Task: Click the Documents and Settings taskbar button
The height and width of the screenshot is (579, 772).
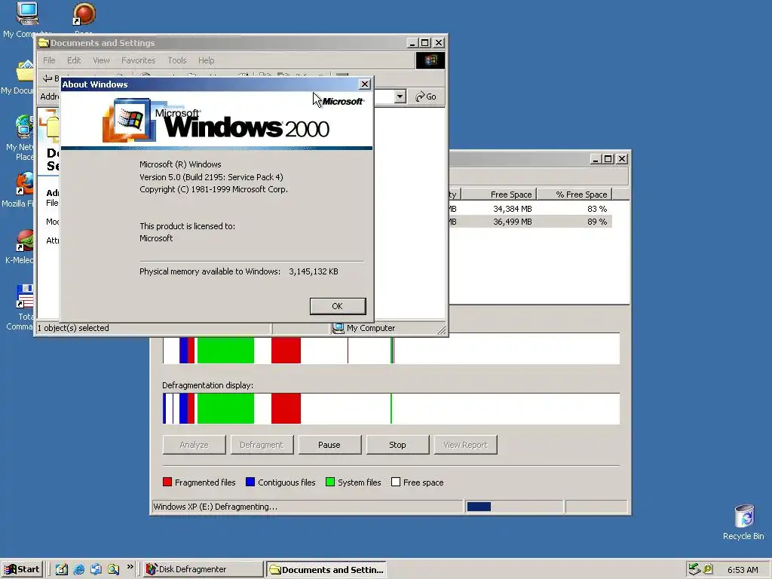Action: tap(326, 569)
